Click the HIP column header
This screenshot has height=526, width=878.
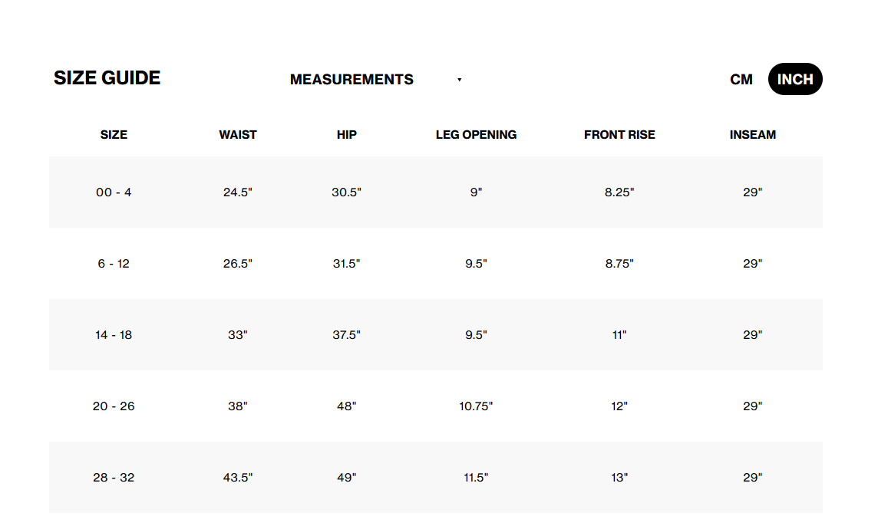click(347, 135)
